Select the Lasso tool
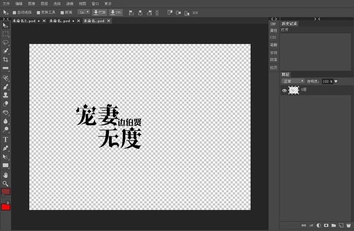The width and height of the screenshot is (354, 231). (6, 42)
